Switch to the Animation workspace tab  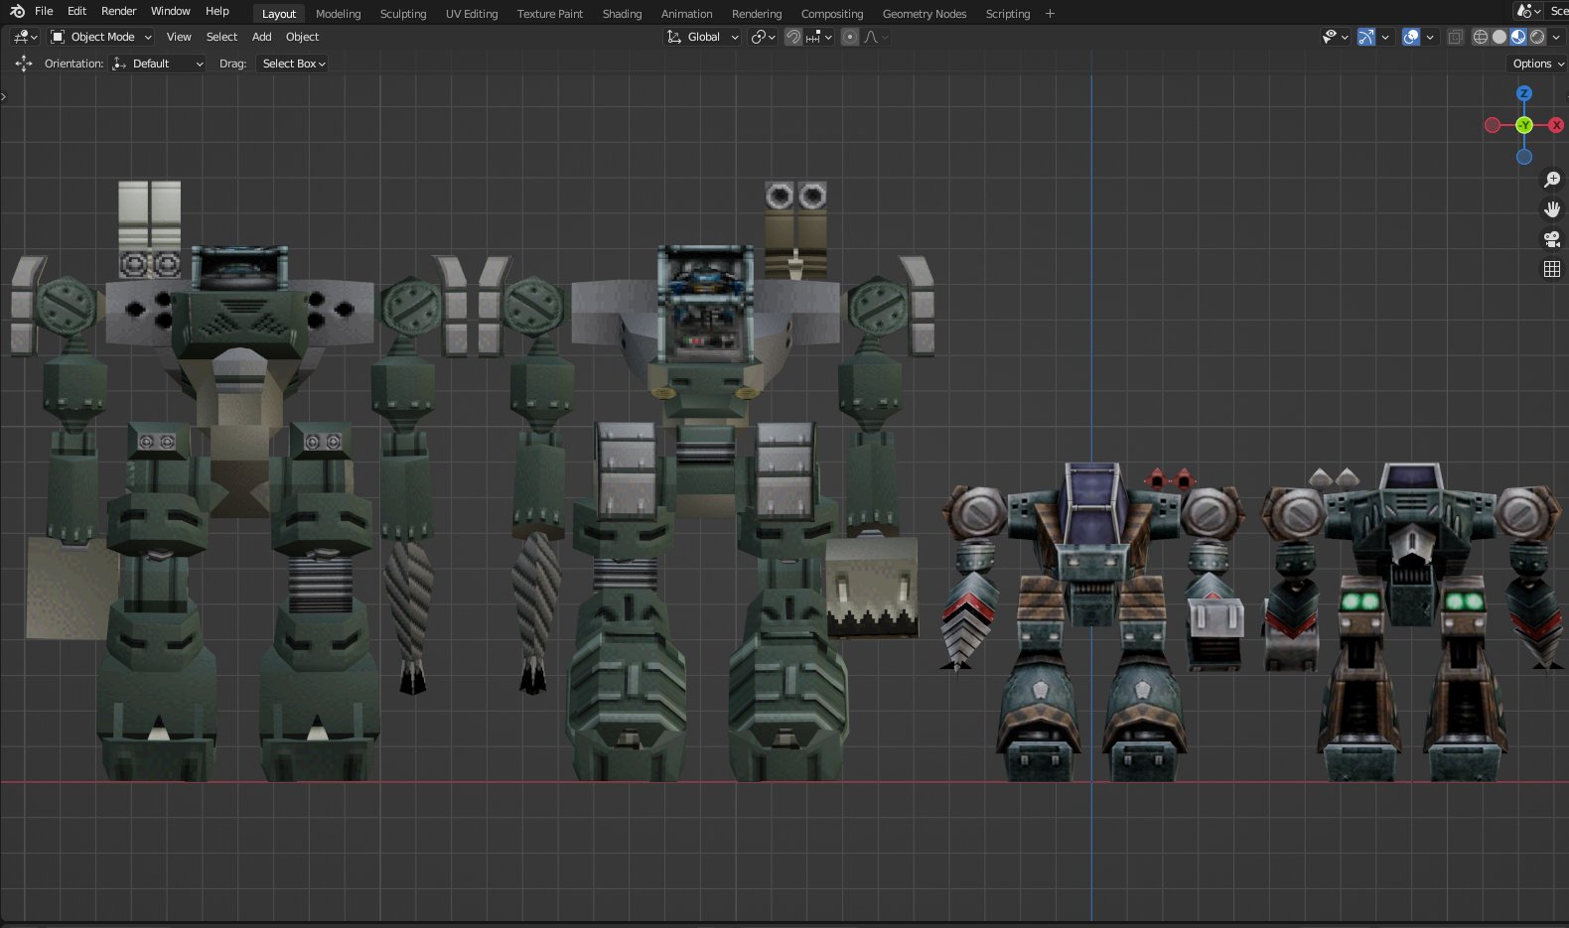687,14
